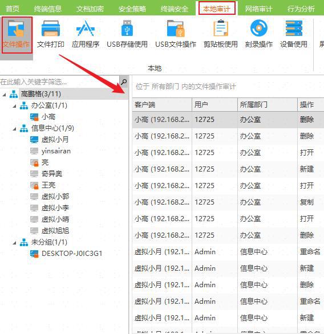Click the grey computer icon beside 奇异奥

point(34,174)
